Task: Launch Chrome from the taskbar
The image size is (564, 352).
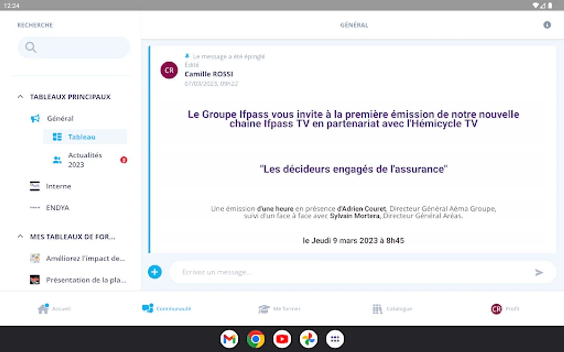Action: point(256,339)
